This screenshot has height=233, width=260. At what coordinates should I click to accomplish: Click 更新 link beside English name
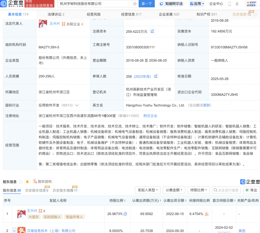click(207, 105)
